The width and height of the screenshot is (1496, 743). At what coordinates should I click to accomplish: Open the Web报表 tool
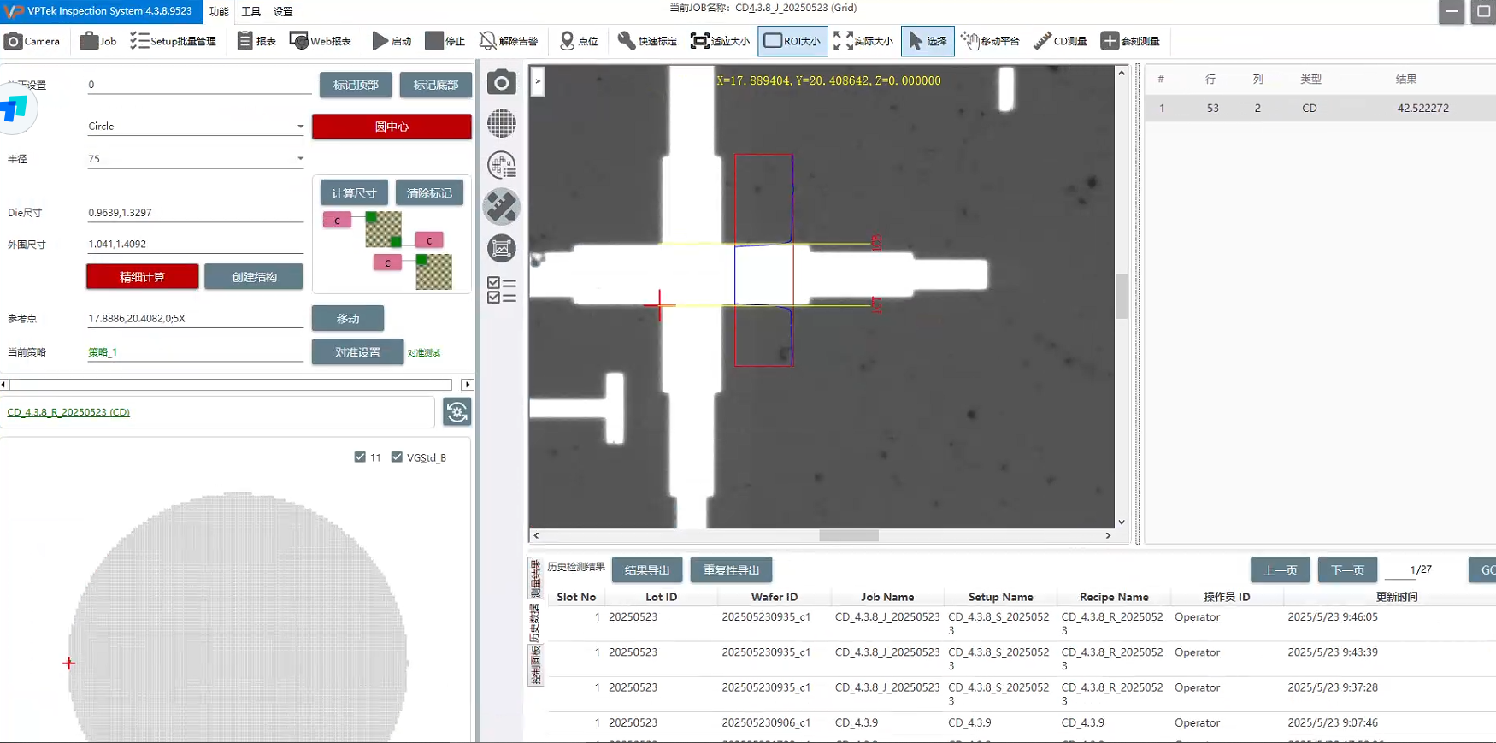point(321,41)
